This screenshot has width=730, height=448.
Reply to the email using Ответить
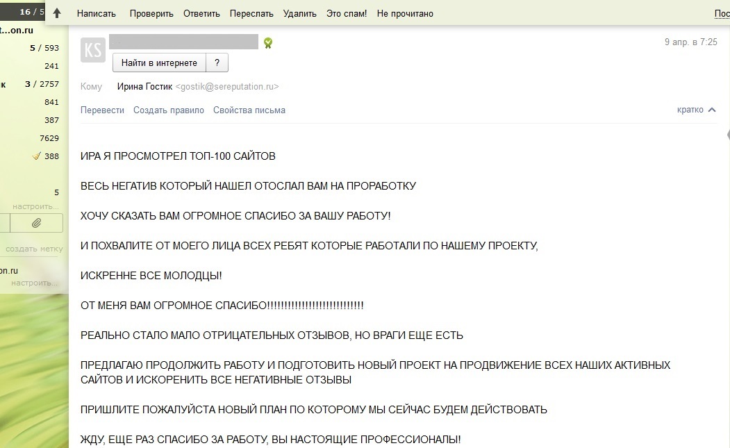[x=201, y=13]
